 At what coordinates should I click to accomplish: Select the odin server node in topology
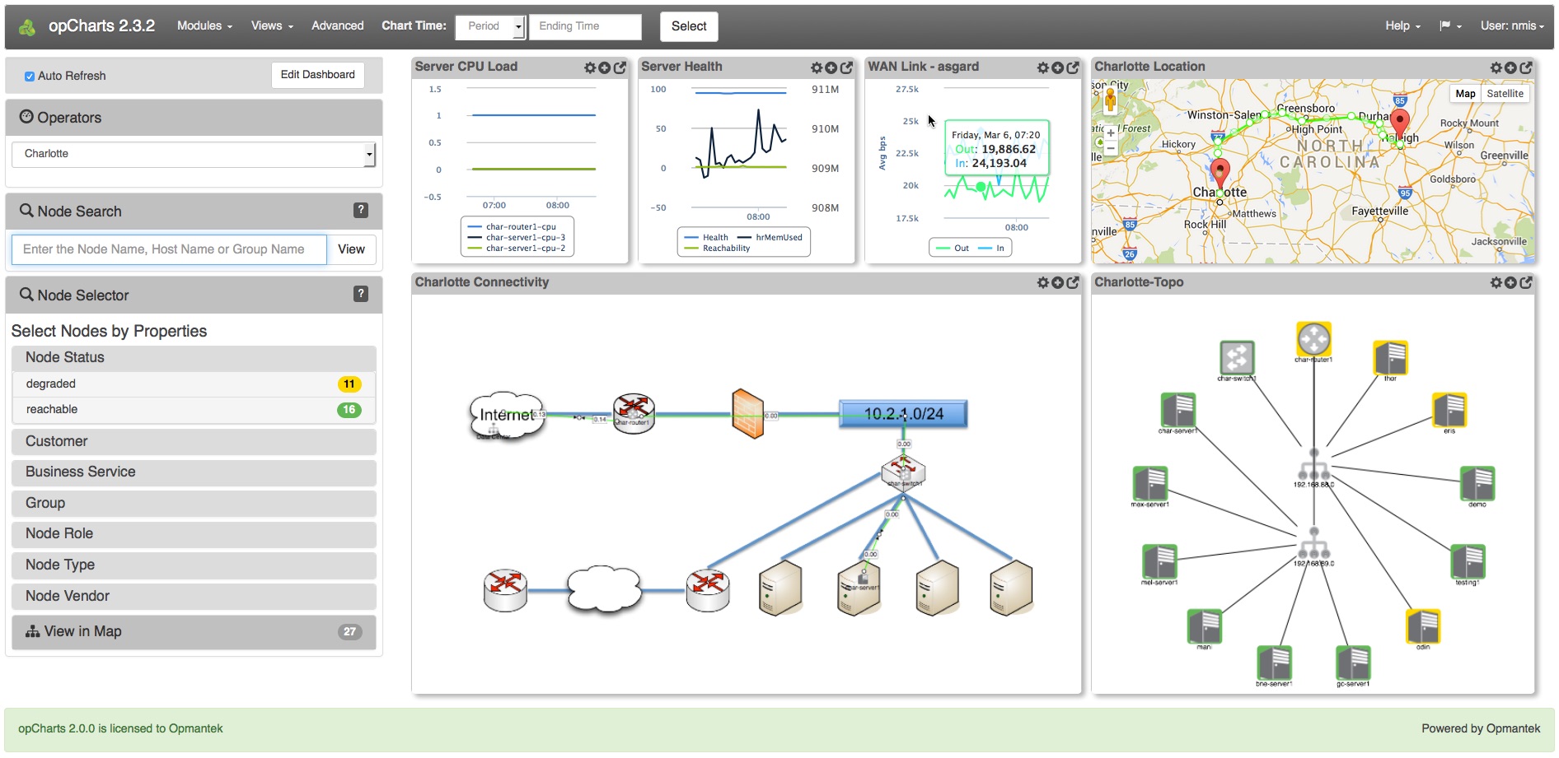coord(1423,626)
